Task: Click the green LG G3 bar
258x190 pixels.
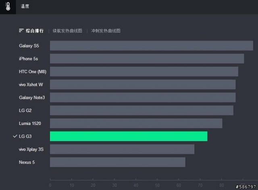Action: click(x=129, y=136)
